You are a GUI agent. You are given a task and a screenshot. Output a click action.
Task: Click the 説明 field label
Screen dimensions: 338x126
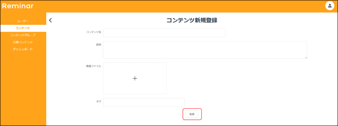tap(98, 45)
